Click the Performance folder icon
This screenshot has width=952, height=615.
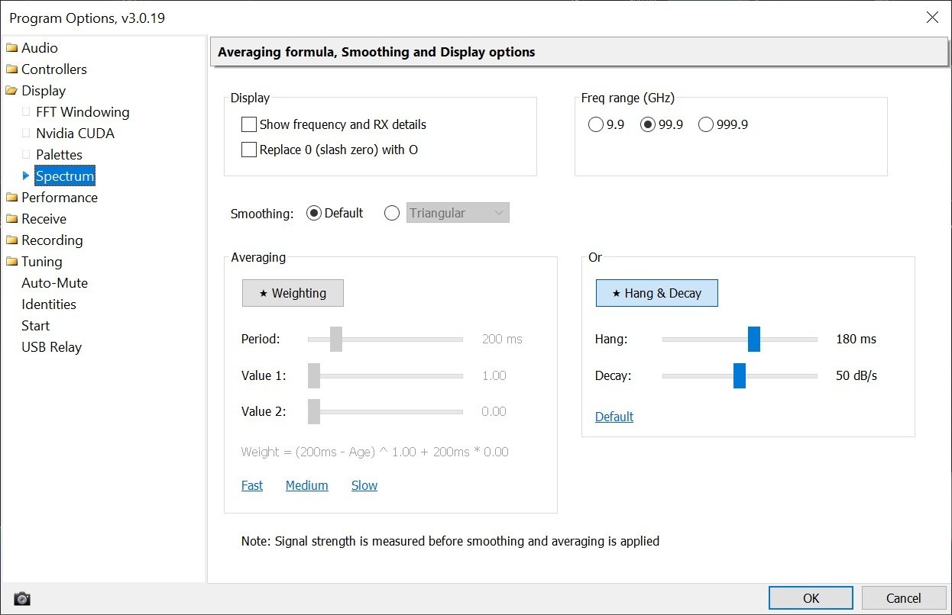[11, 198]
